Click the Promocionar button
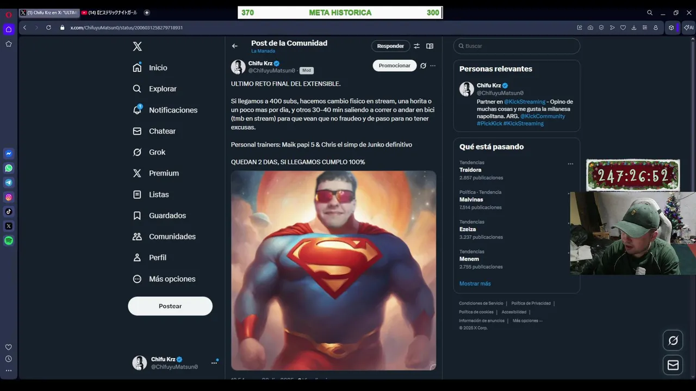Image resolution: width=696 pixels, height=391 pixels. 395,66
